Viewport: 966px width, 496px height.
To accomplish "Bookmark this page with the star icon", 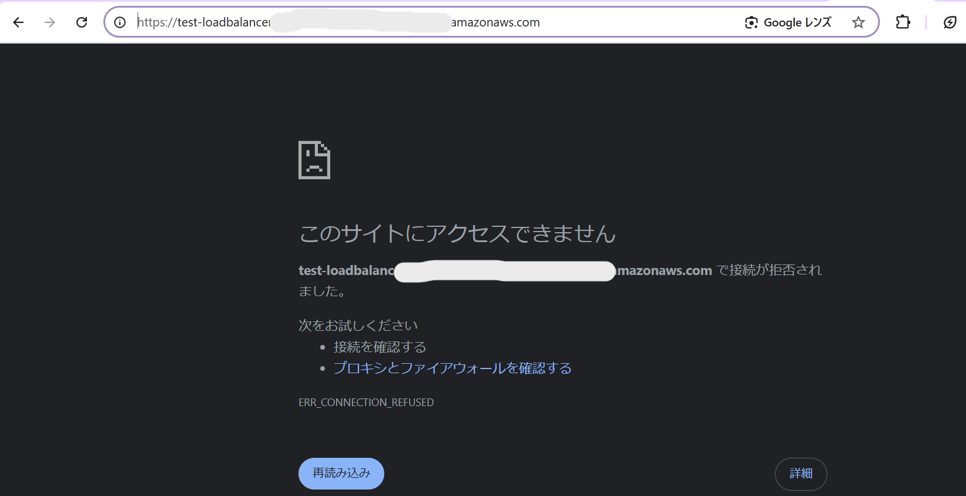I will [x=858, y=22].
